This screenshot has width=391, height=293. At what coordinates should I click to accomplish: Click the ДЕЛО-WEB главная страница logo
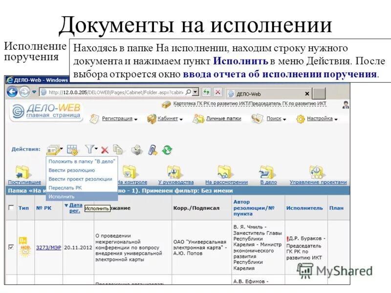(46, 111)
